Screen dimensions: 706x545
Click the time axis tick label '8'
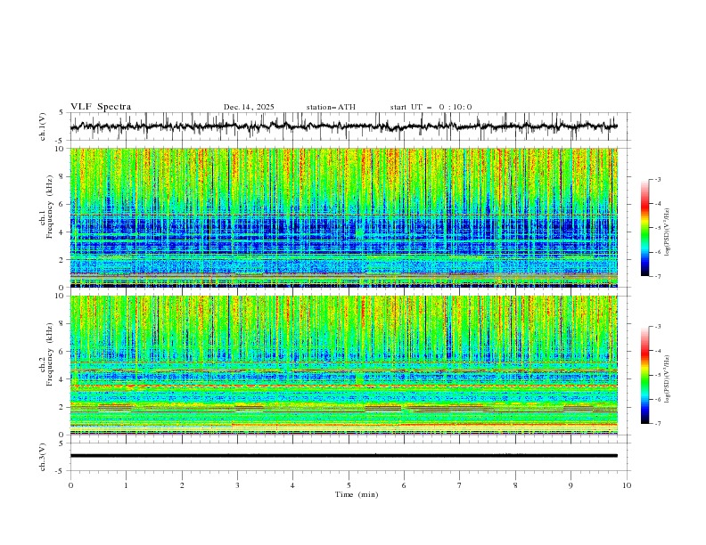click(x=515, y=485)
